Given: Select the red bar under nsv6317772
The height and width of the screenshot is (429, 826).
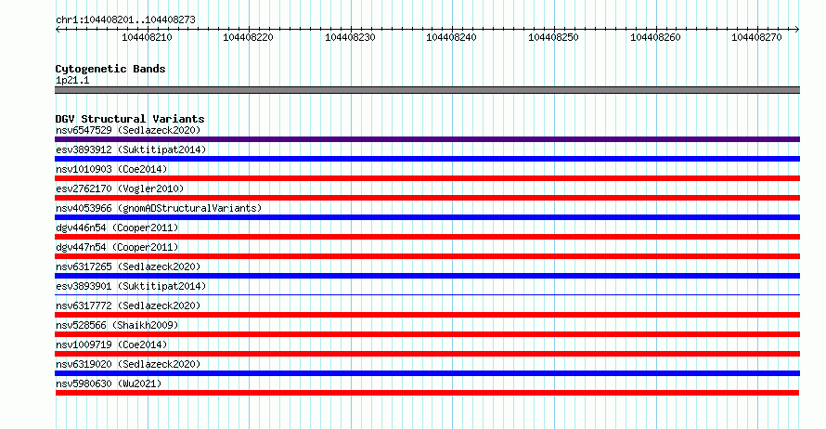Looking at the screenshot, I should click(427, 315).
